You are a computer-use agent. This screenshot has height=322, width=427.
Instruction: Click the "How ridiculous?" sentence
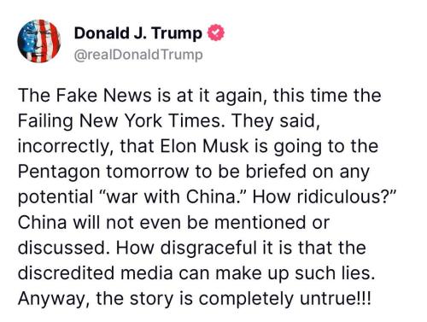click(325, 196)
